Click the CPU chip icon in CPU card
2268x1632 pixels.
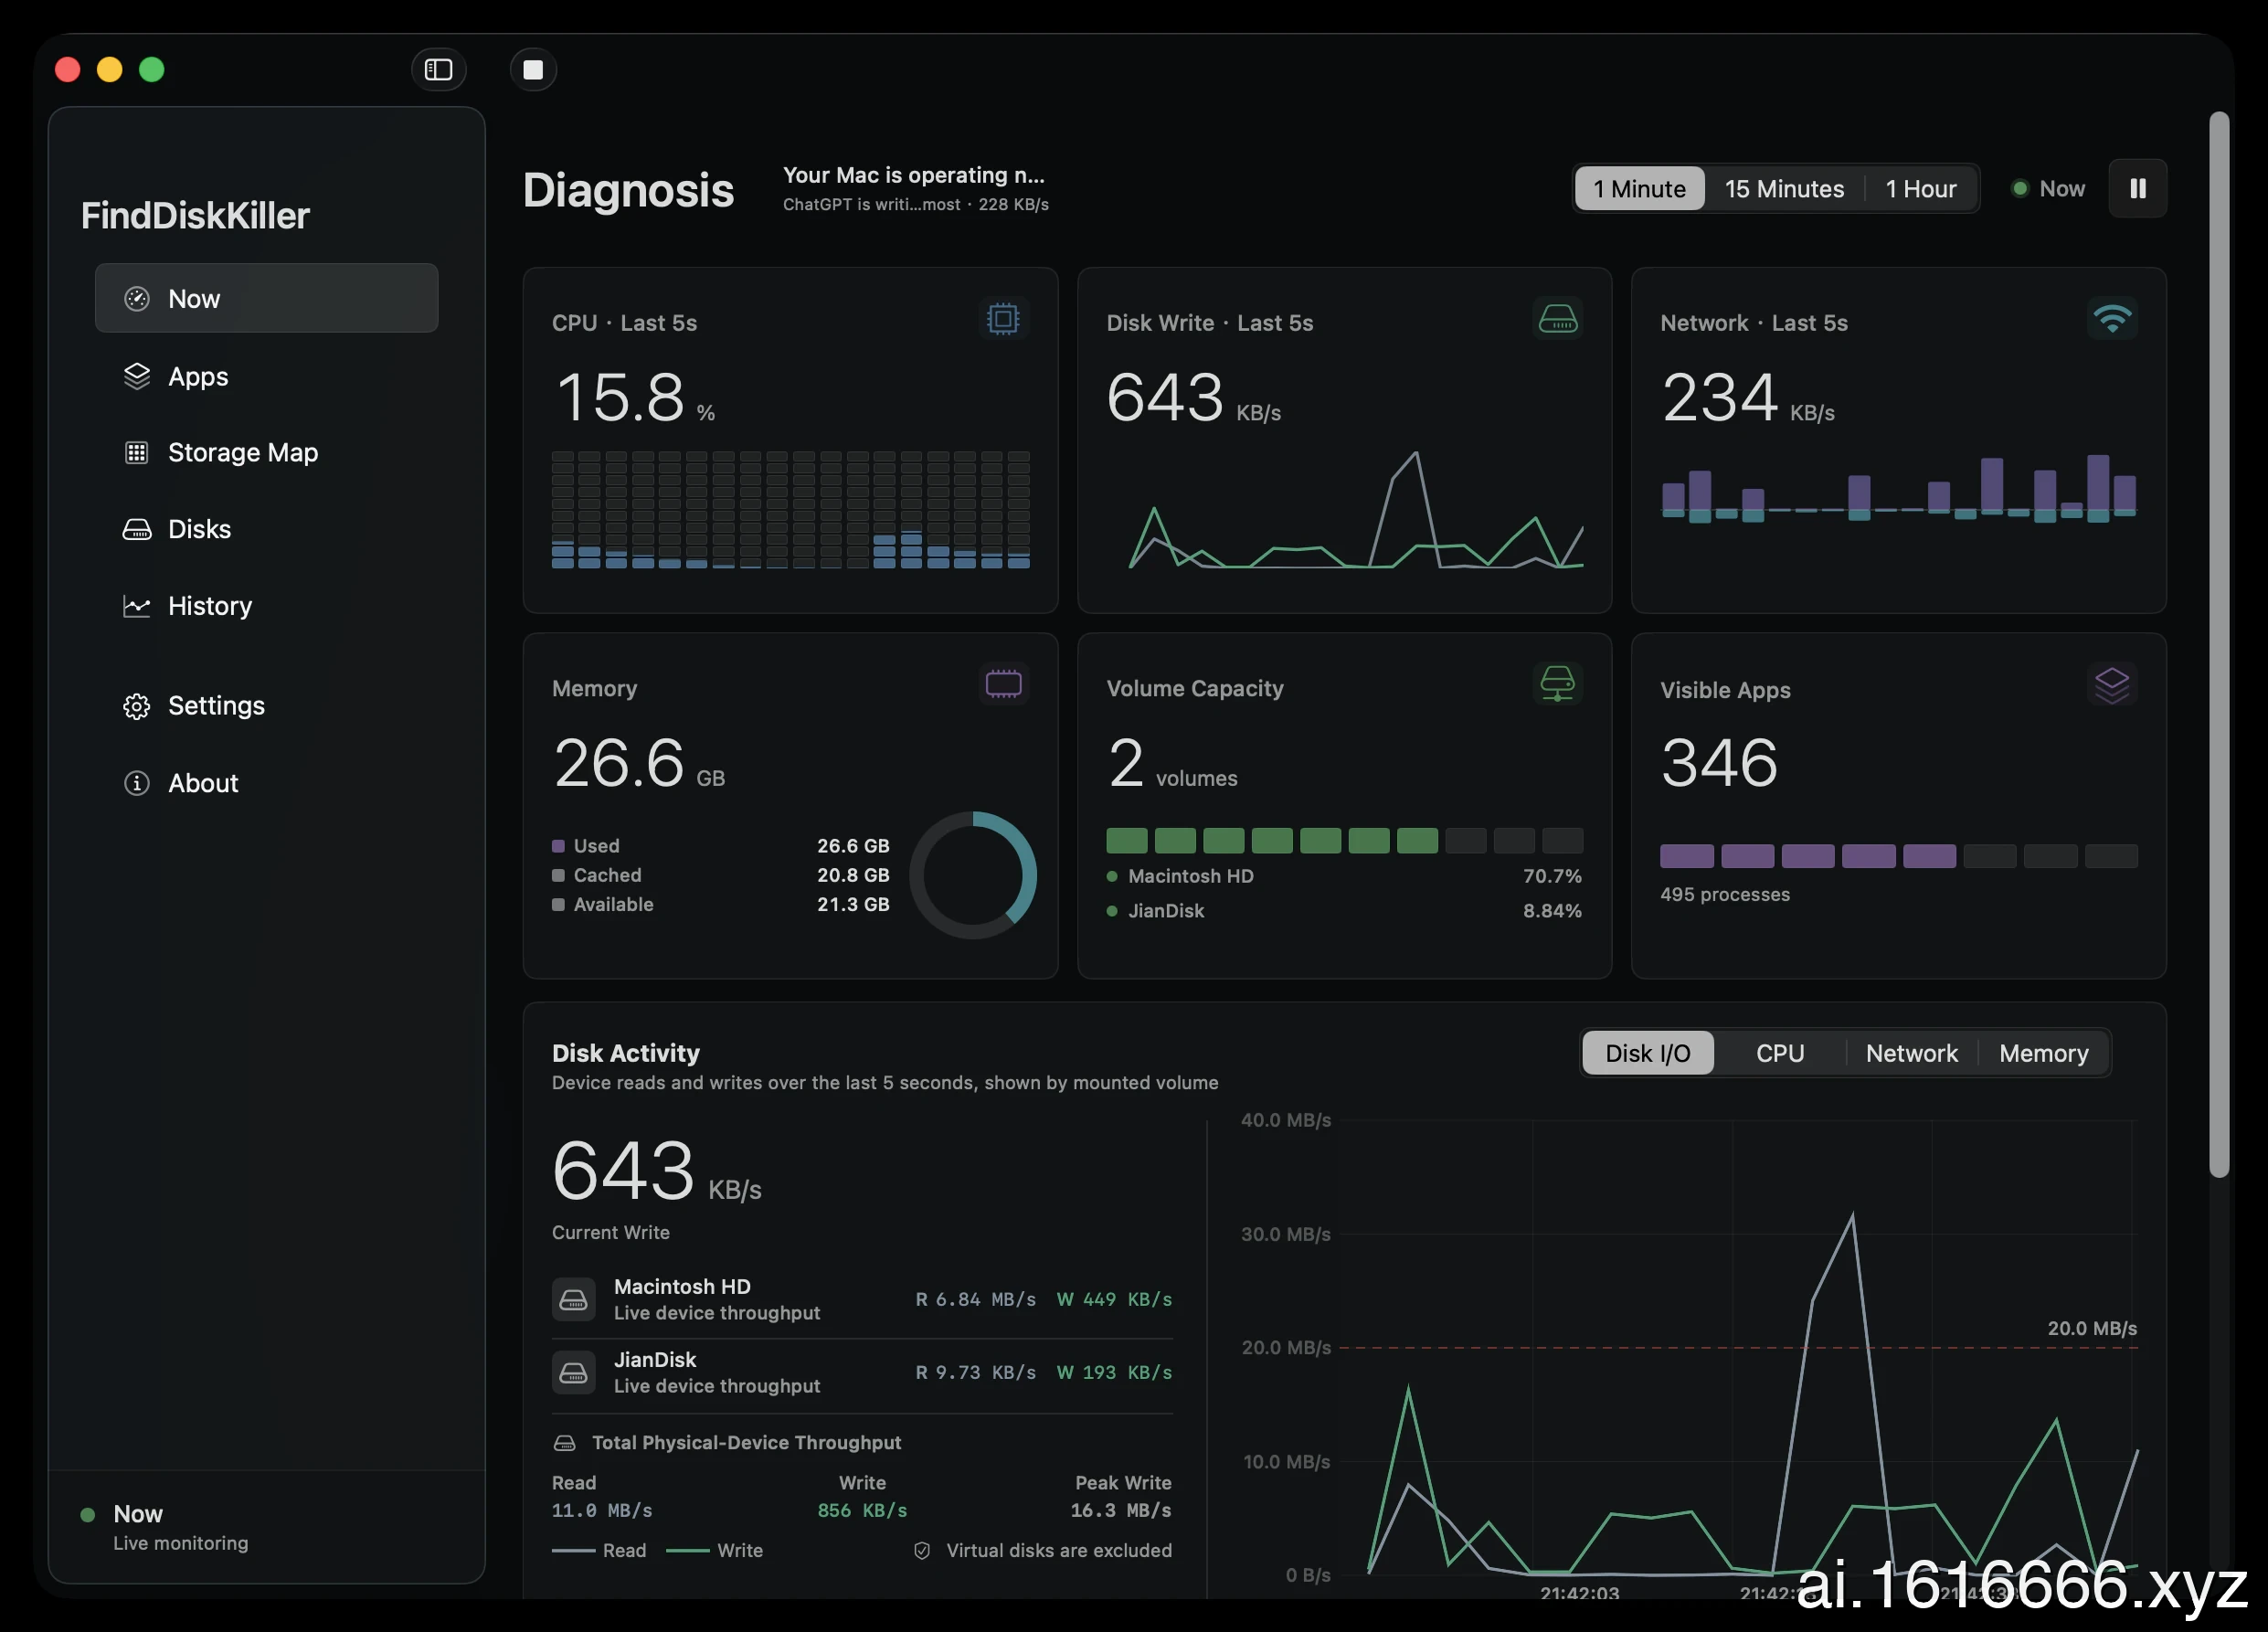pyautogui.click(x=1002, y=319)
